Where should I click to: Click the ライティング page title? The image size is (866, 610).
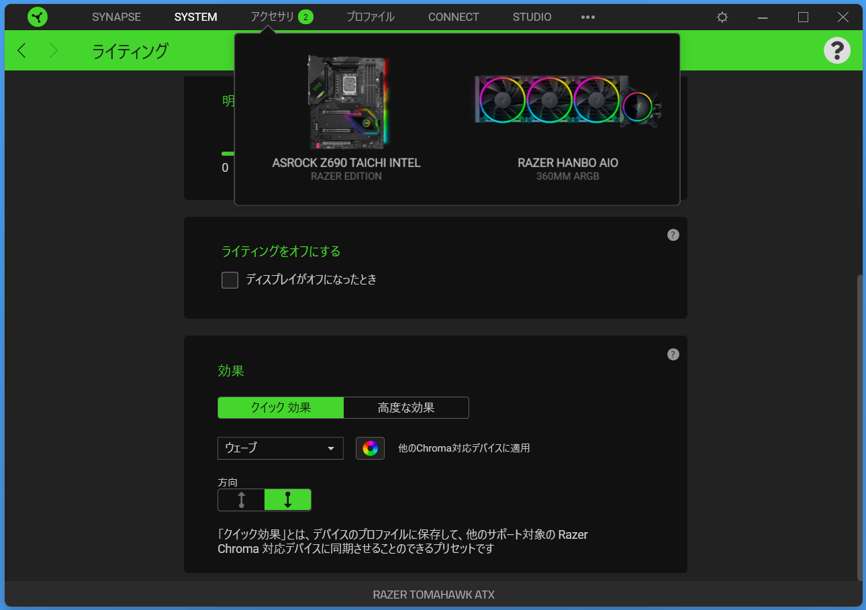click(x=130, y=51)
